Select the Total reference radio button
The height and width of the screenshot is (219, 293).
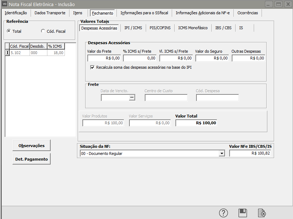pos(9,31)
